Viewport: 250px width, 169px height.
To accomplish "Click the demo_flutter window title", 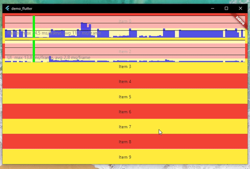I will pos(22,8).
